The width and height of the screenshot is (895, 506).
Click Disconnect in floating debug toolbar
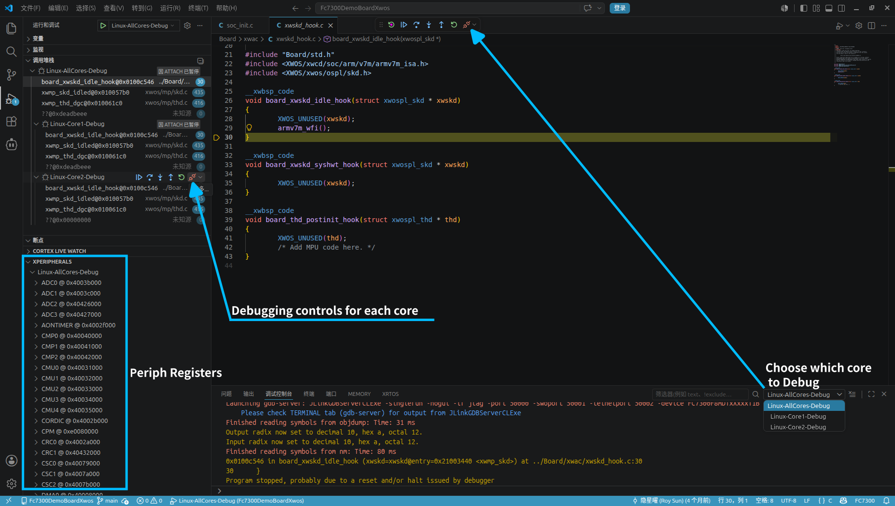click(x=466, y=25)
